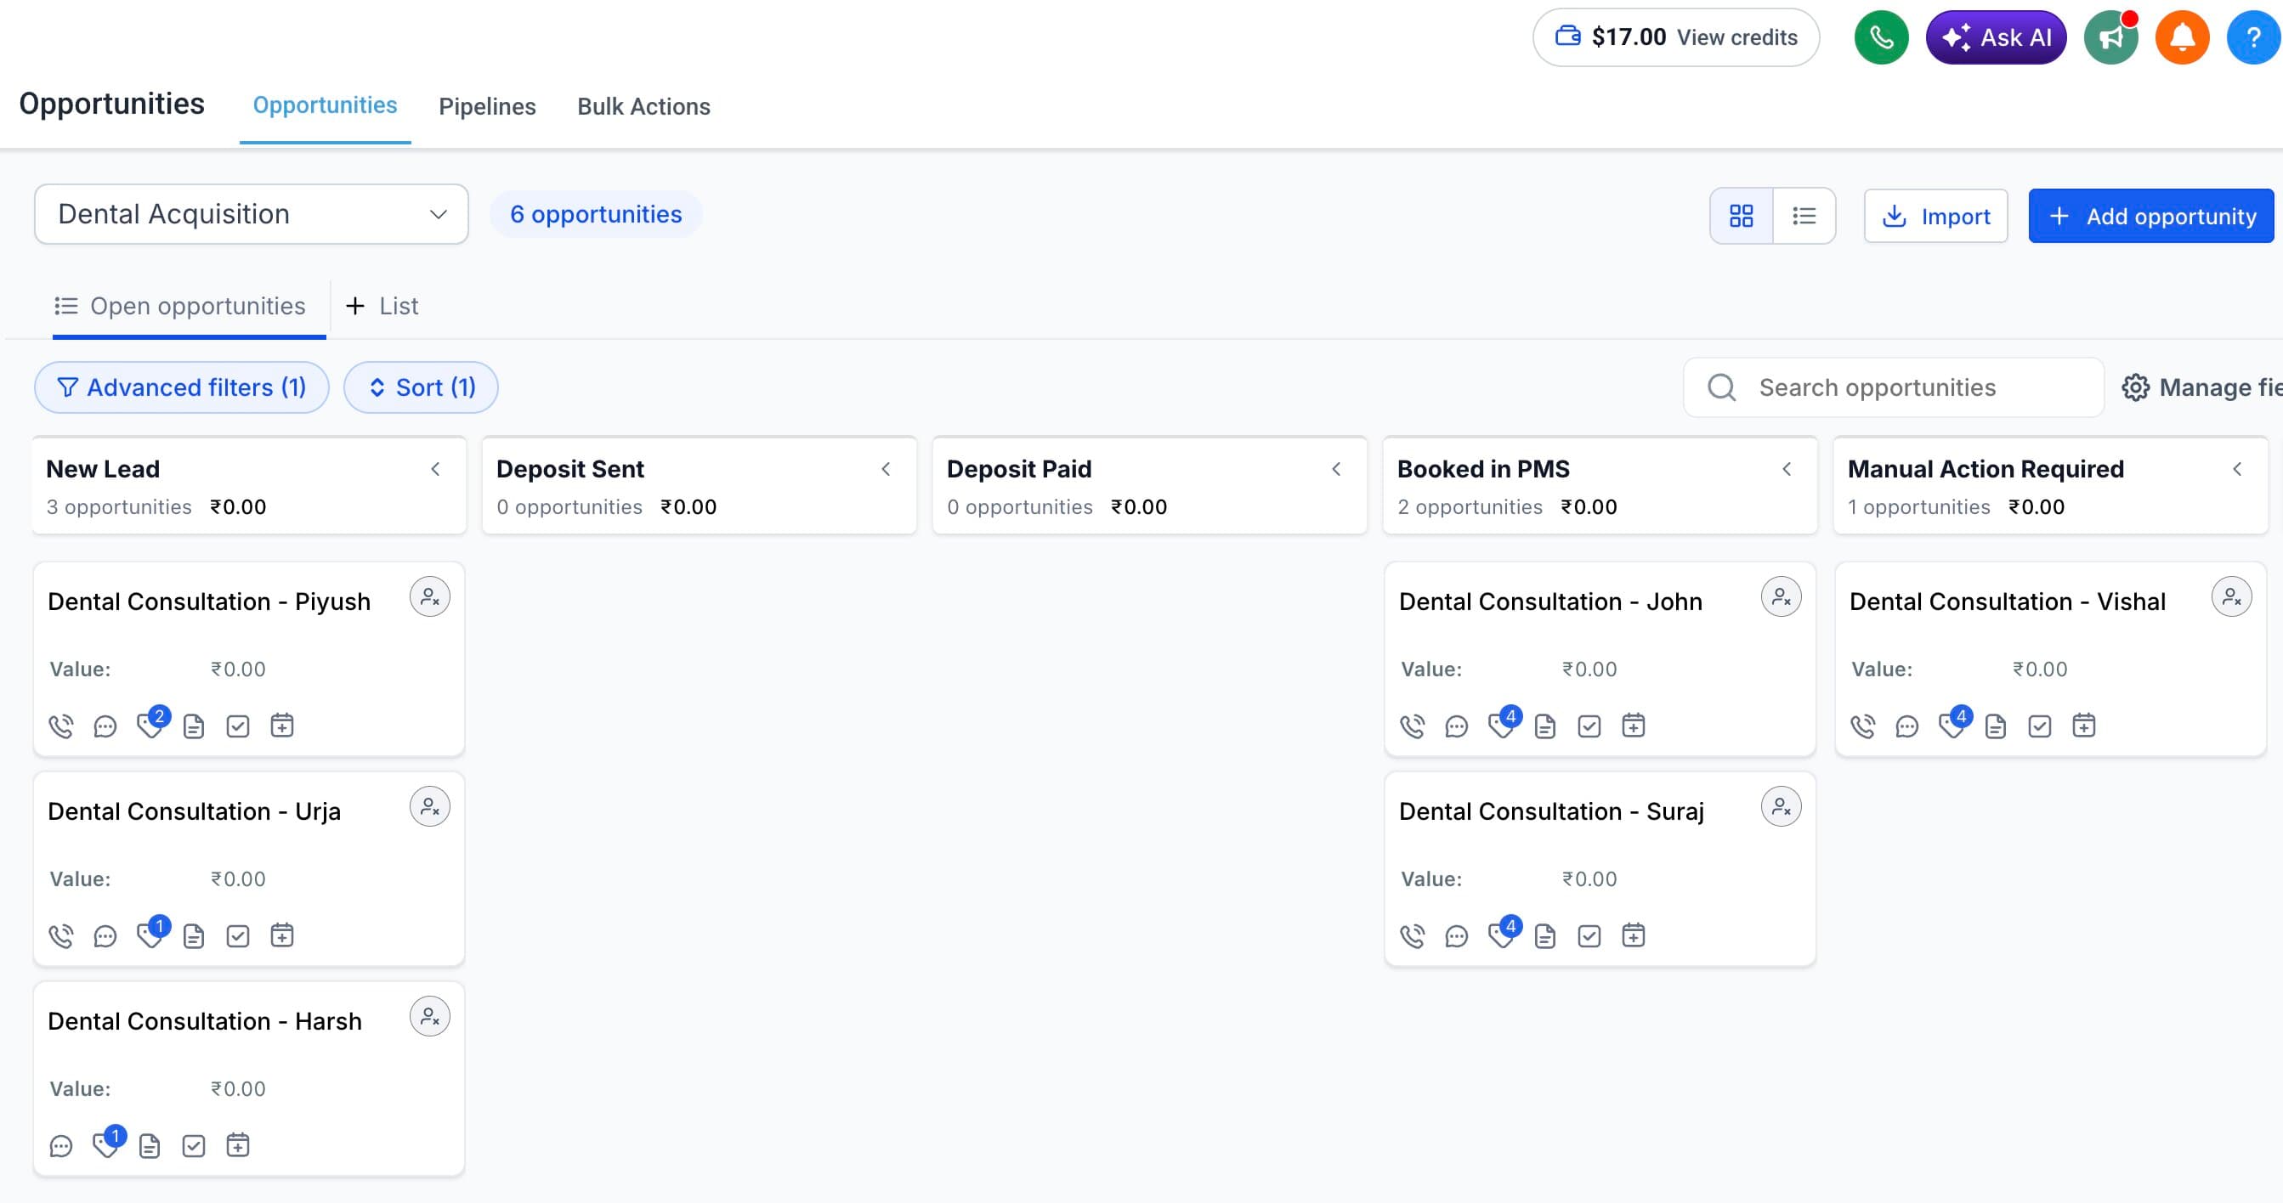Click assign user icon on Vishal card
The height and width of the screenshot is (1203, 2283).
click(2232, 597)
